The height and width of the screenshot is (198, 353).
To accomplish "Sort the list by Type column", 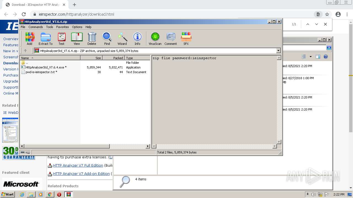I will [x=137, y=58].
